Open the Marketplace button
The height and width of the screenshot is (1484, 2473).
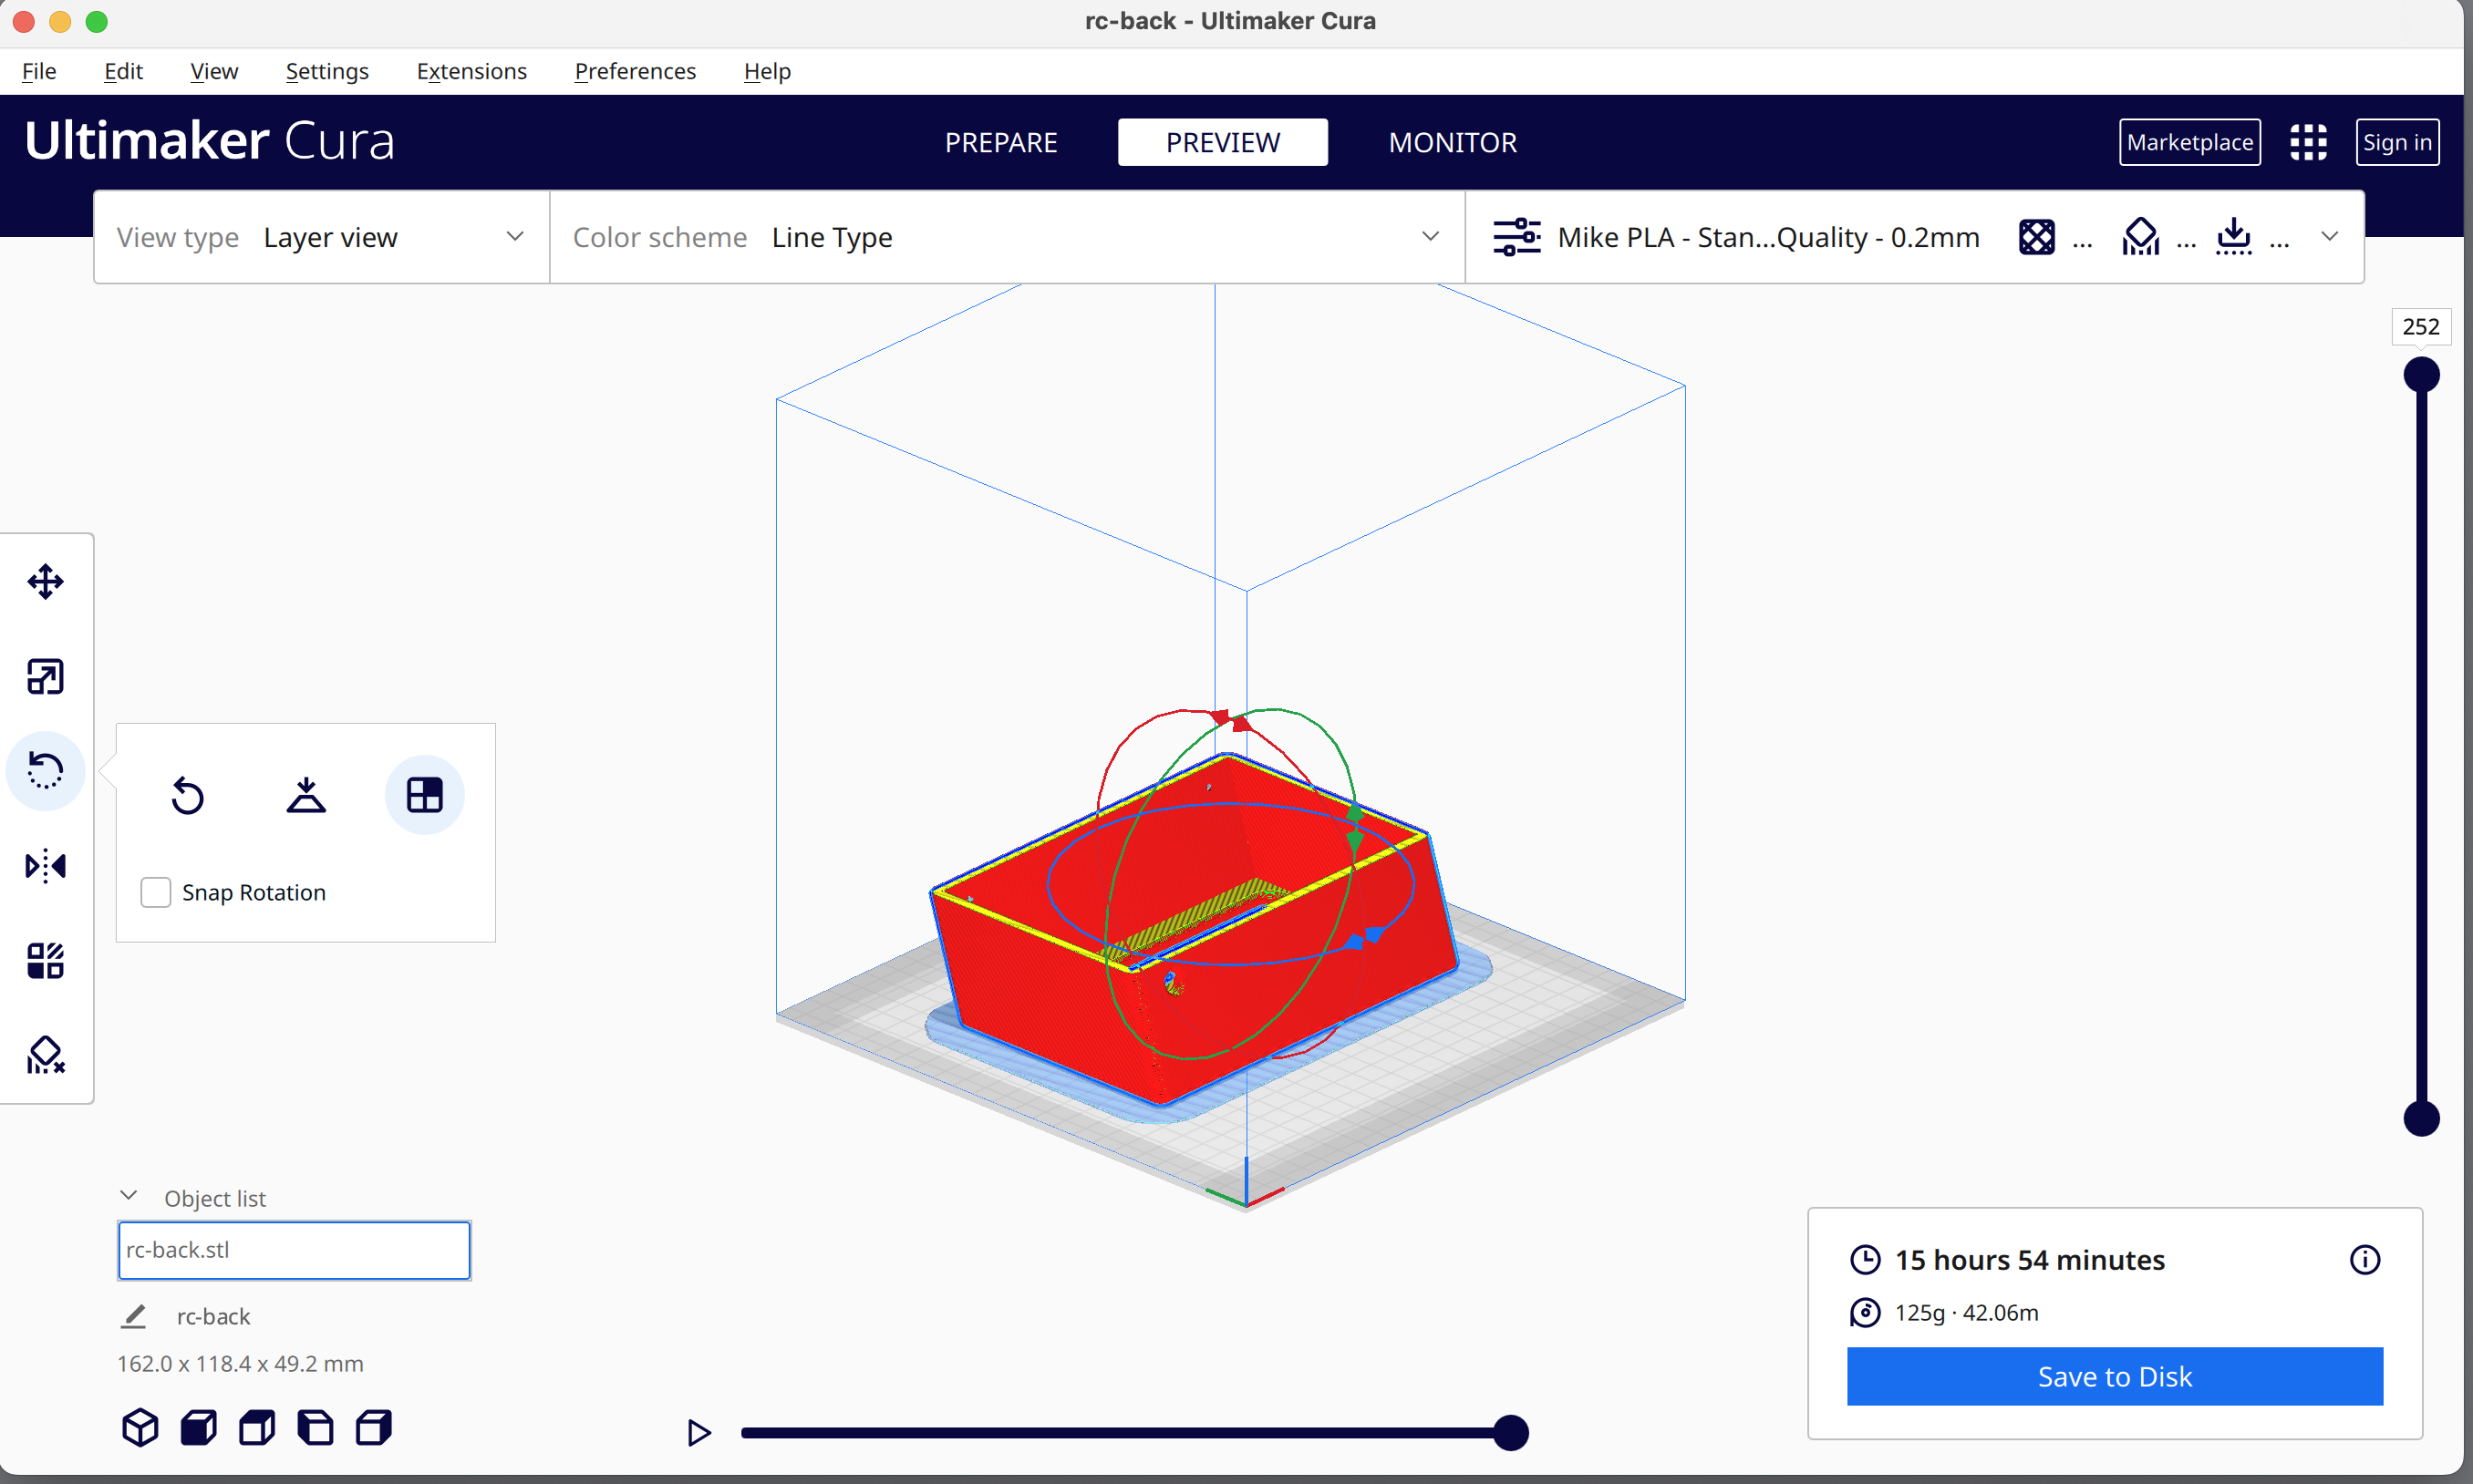(x=2188, y=142)
